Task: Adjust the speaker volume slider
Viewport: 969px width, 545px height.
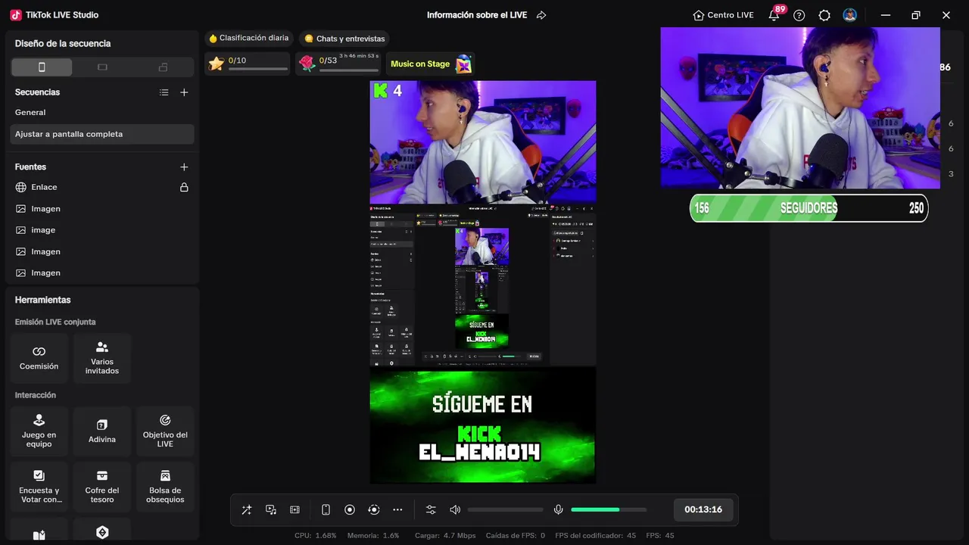Action: pyautogui.click(x=505, y=510)
